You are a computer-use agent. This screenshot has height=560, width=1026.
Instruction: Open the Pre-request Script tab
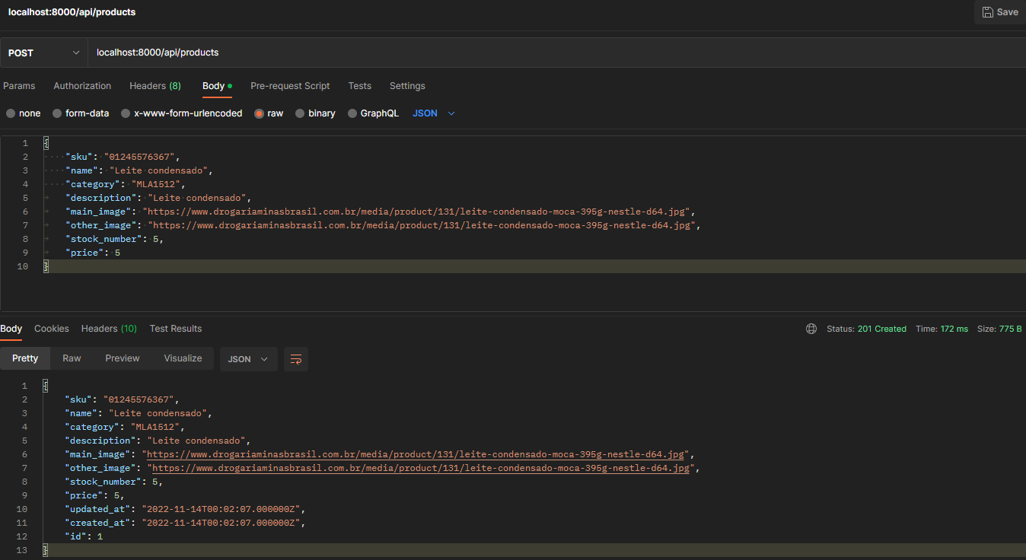290,86
